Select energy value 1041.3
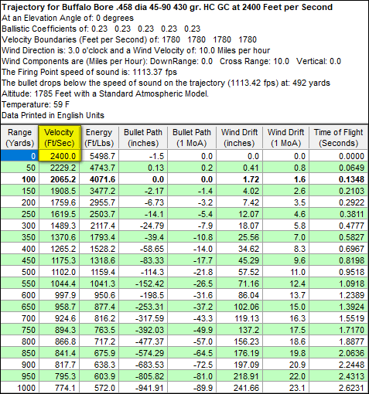Image resolution: width=369 pixels, height=394 pixels. [99, 284]
